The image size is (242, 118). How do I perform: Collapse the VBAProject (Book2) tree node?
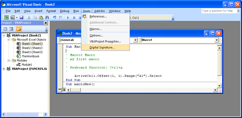coord(4,35)
